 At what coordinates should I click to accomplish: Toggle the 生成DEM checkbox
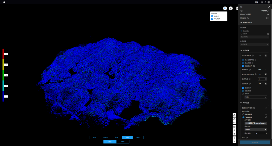pos(243,88)
